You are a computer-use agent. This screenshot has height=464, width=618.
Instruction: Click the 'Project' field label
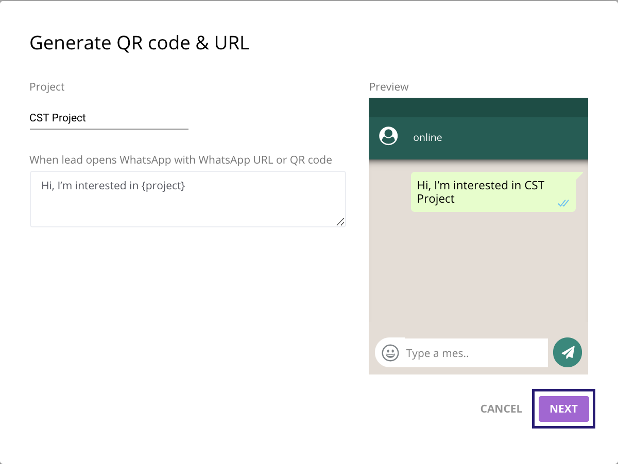[x=47, y=87]
